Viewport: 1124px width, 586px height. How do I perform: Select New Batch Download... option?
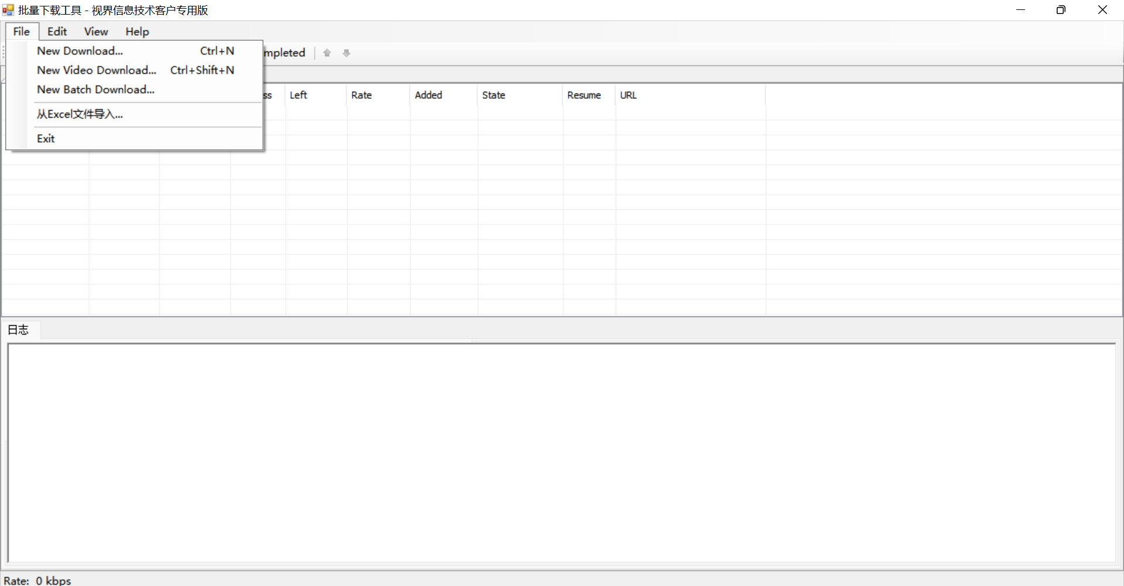(95, 89)
